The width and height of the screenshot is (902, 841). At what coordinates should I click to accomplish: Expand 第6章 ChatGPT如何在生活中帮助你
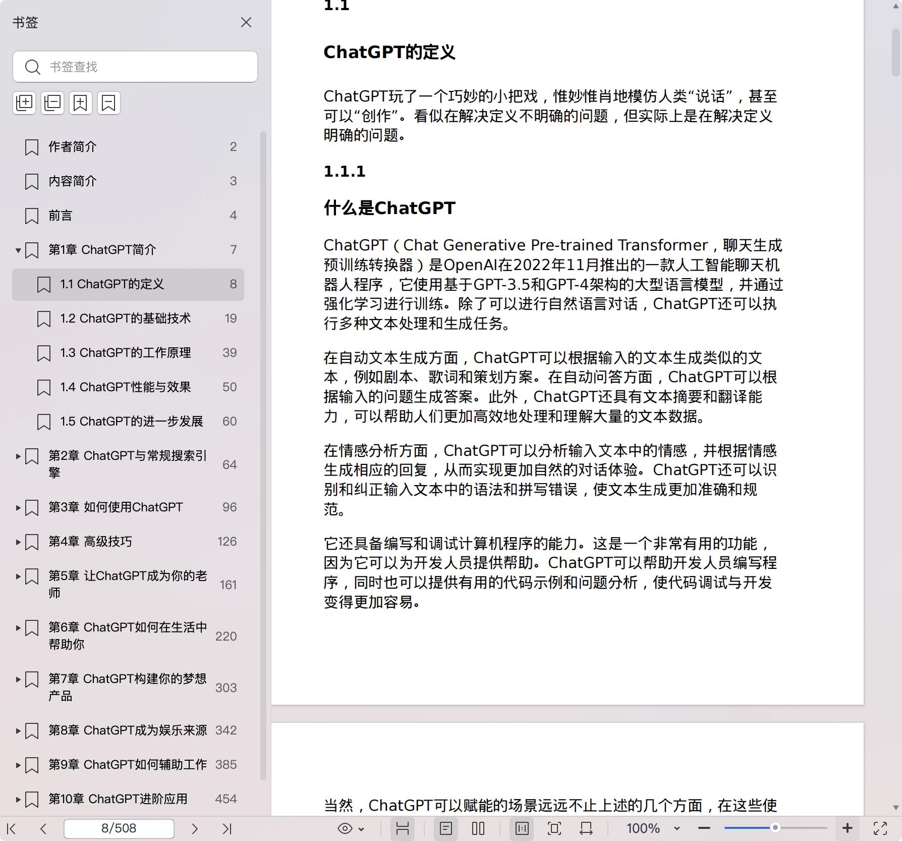(18, 628)
